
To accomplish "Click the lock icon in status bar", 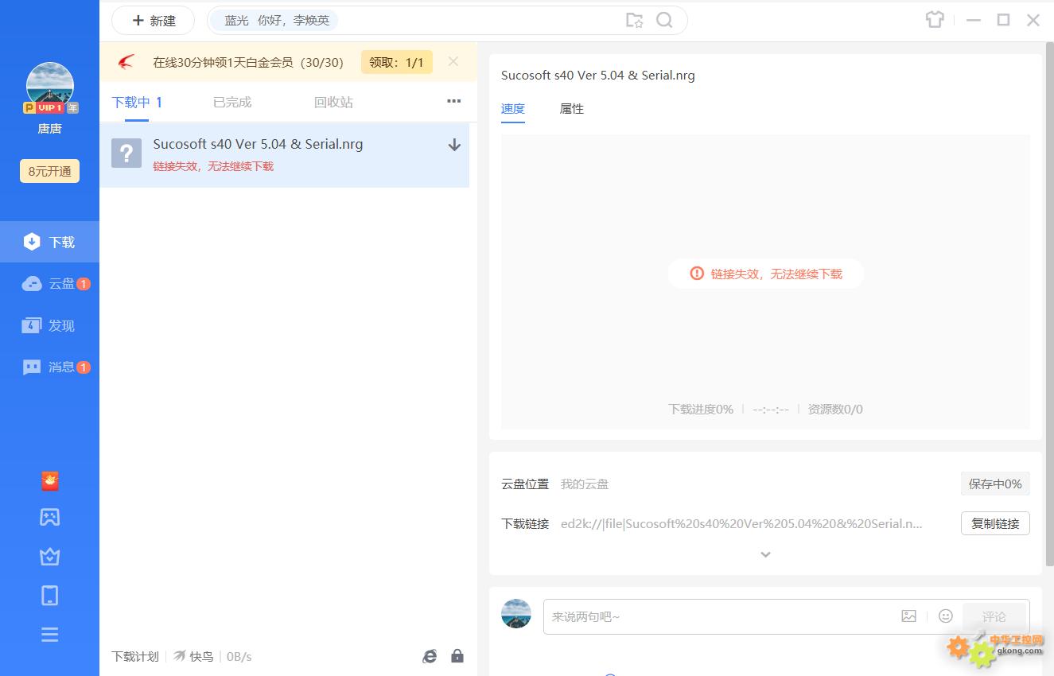I will [457, 656].
